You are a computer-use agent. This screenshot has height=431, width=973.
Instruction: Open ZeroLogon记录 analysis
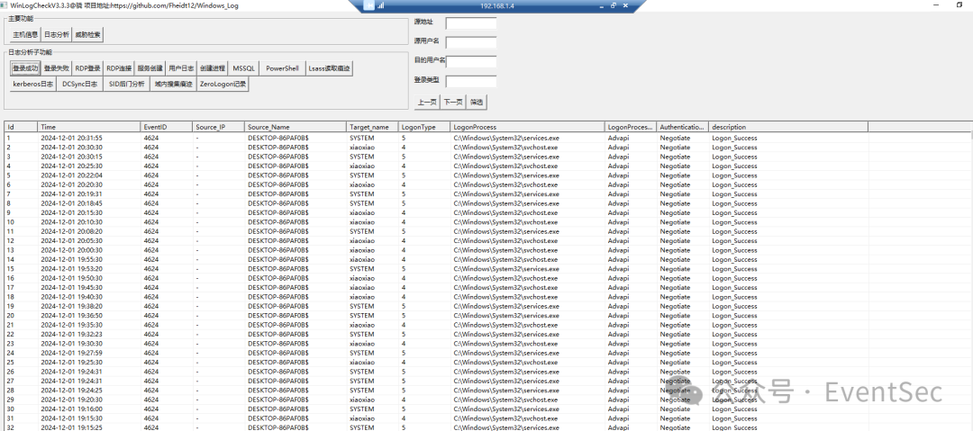pyautogui.click(x=223, y=84)
